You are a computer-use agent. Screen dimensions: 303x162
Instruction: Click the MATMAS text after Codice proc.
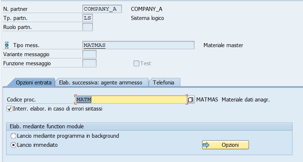[207, 100]
